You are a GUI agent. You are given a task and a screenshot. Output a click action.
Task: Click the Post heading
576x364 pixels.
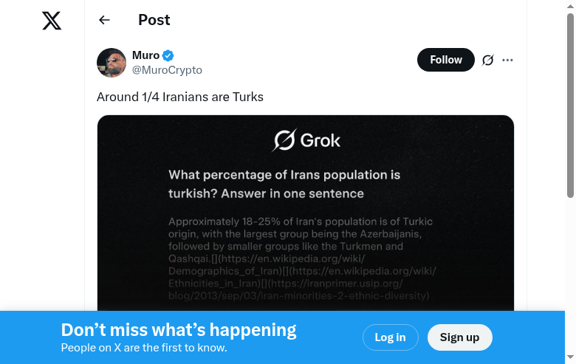click(x=154, y=20)
